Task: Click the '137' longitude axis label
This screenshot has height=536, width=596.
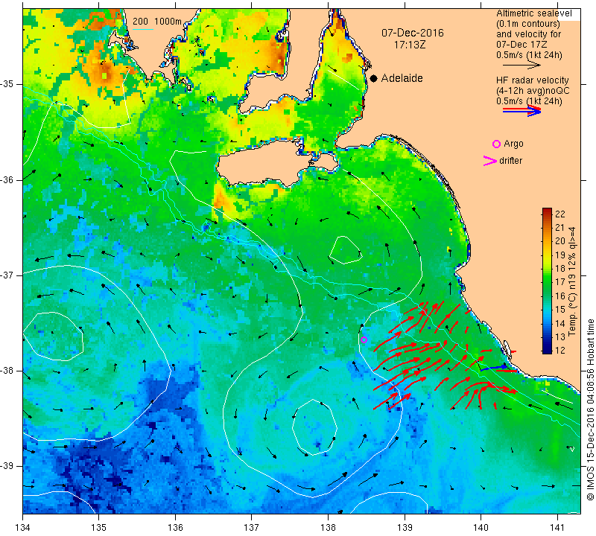Action: click(x=251, y=528)
